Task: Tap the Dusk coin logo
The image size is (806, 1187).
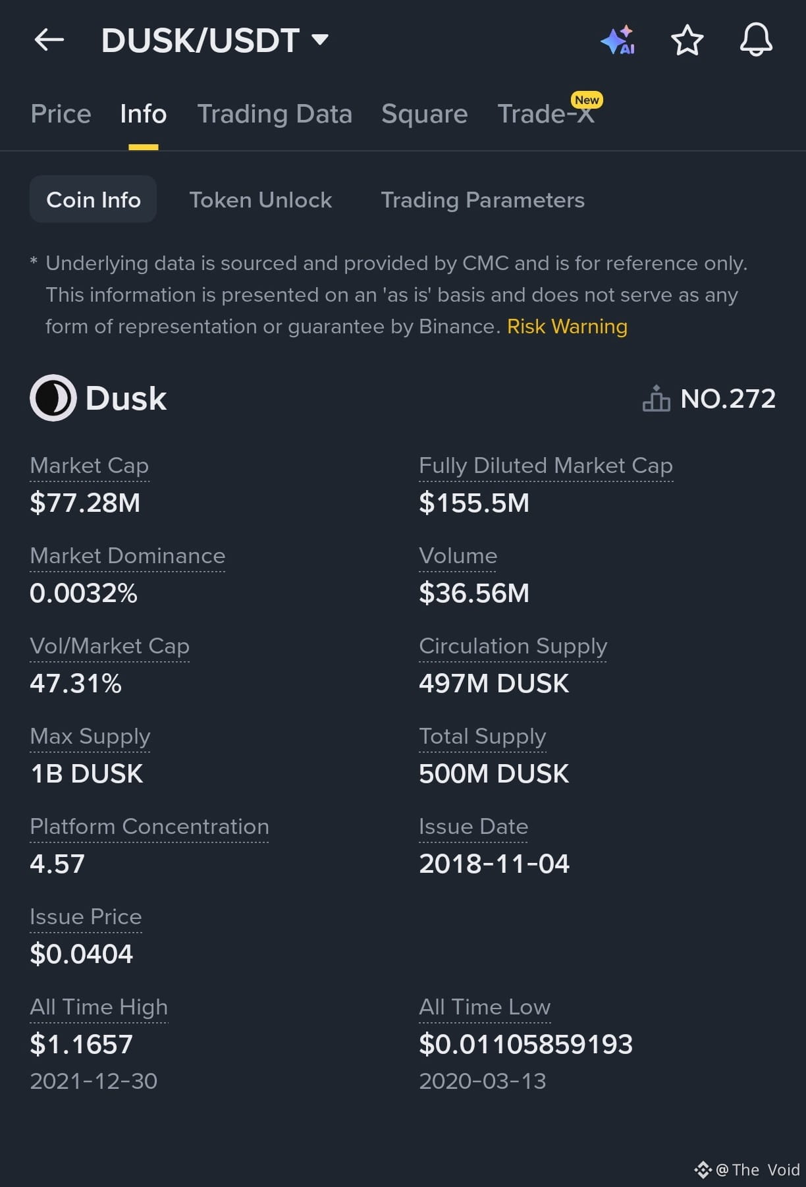Action: 53,398
